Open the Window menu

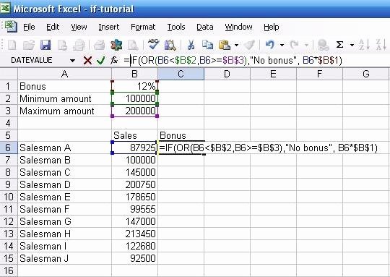click(x=238, y=27)
